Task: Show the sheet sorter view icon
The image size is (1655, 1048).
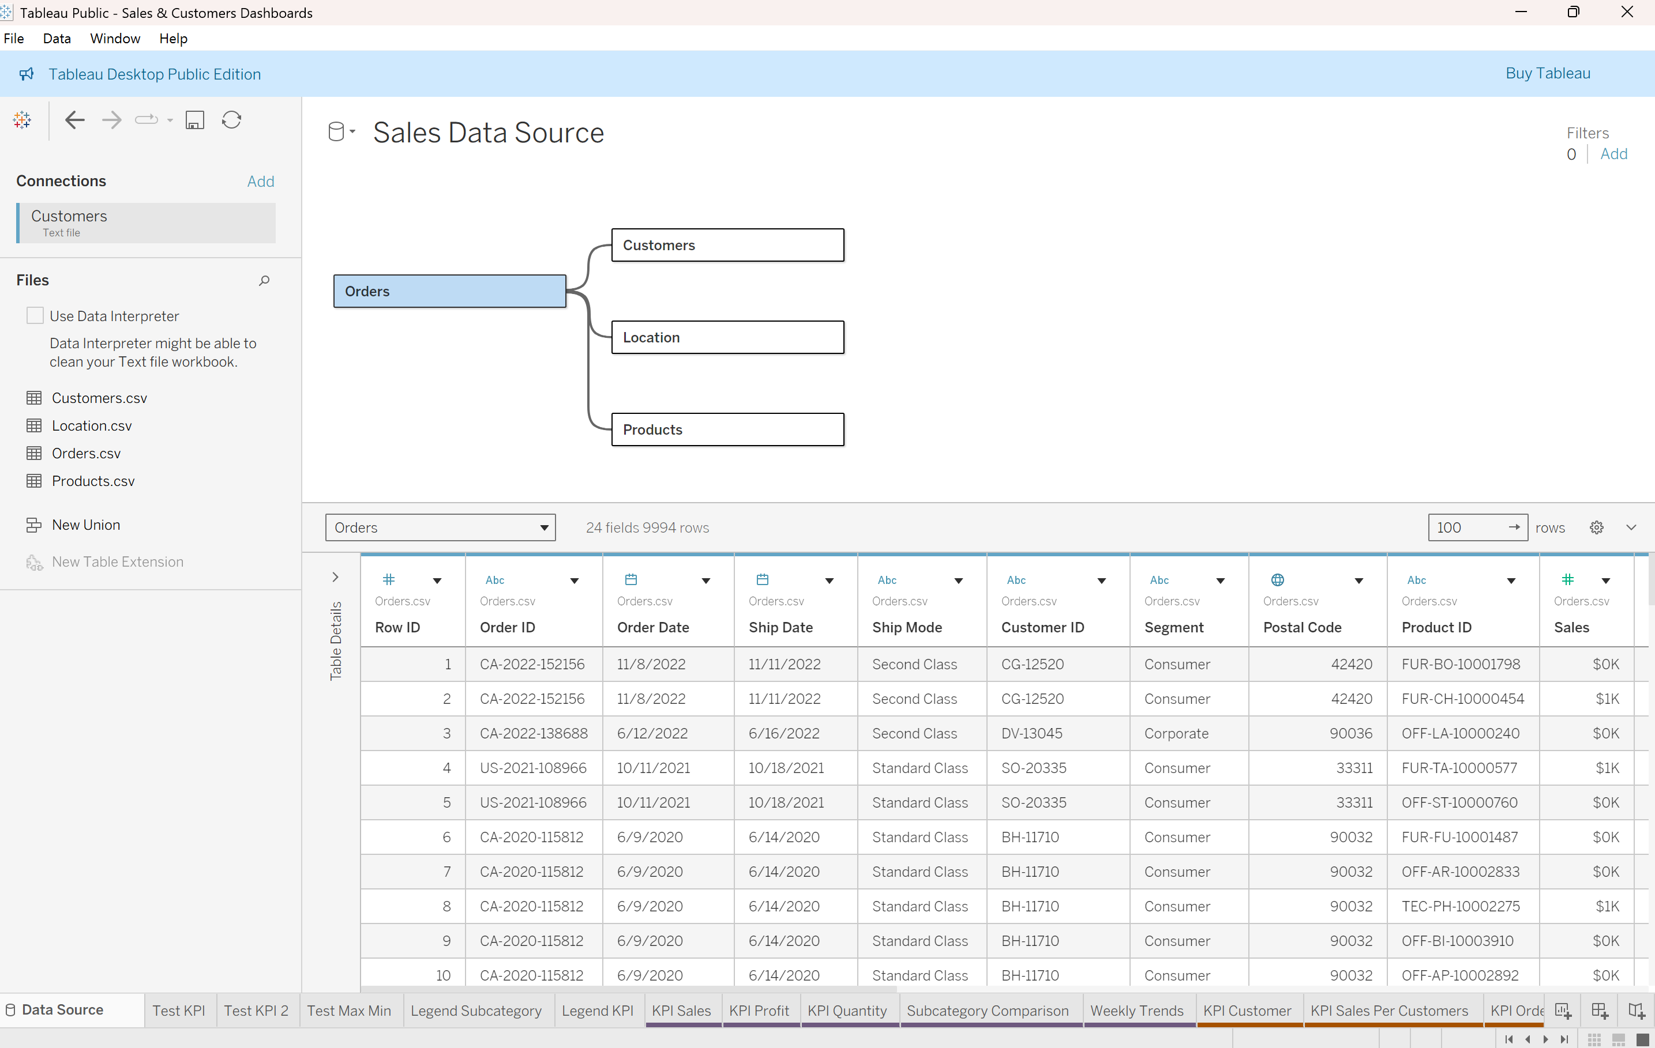Action: coord(1594,1039)
